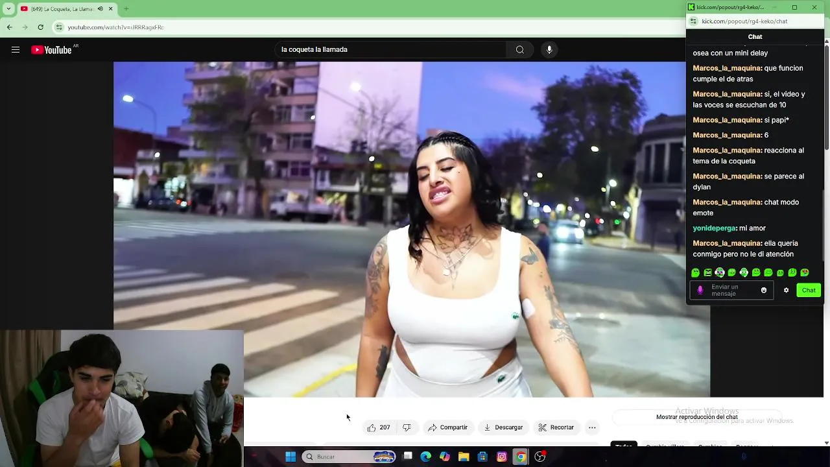Reload the YouTube page
830x467 pixels.
click(40, 27)
